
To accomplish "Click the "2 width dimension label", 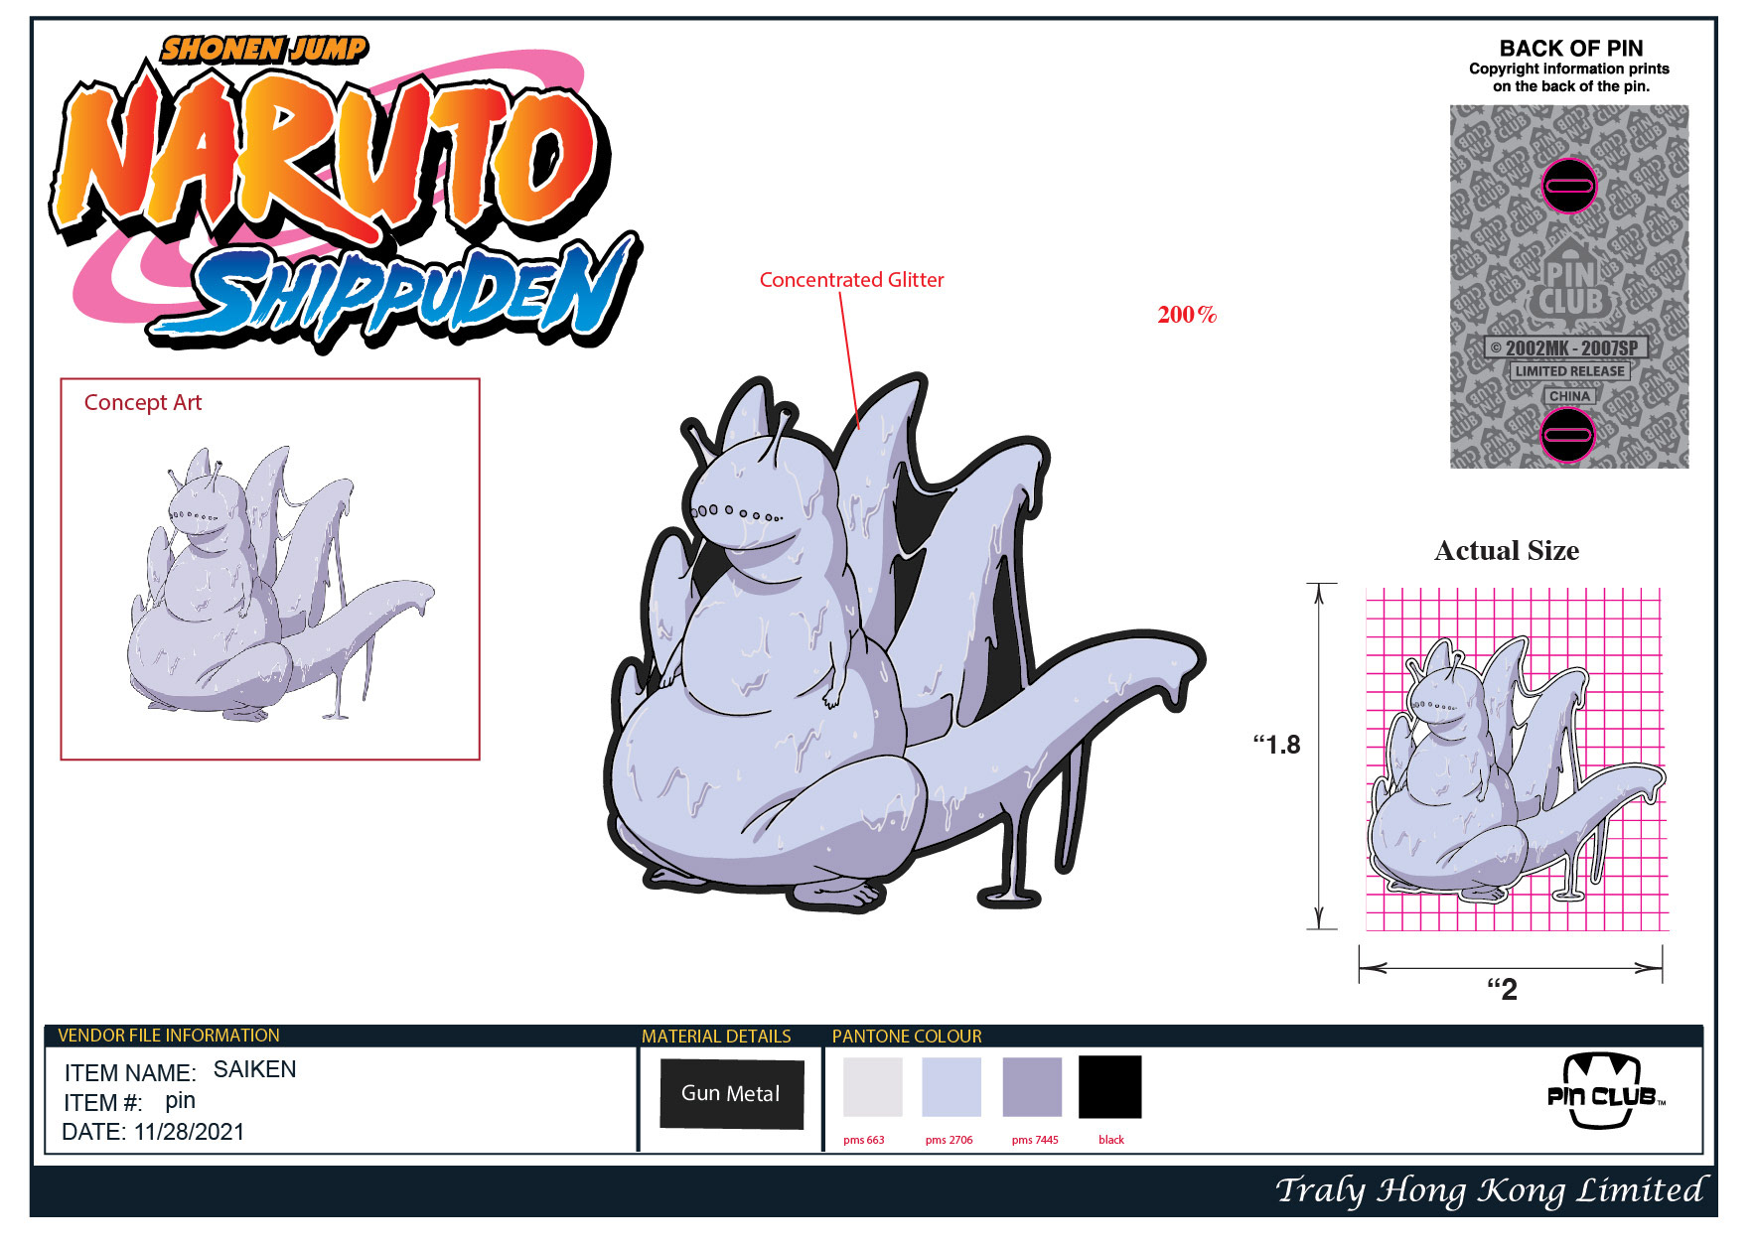I will coord(1502,989).
